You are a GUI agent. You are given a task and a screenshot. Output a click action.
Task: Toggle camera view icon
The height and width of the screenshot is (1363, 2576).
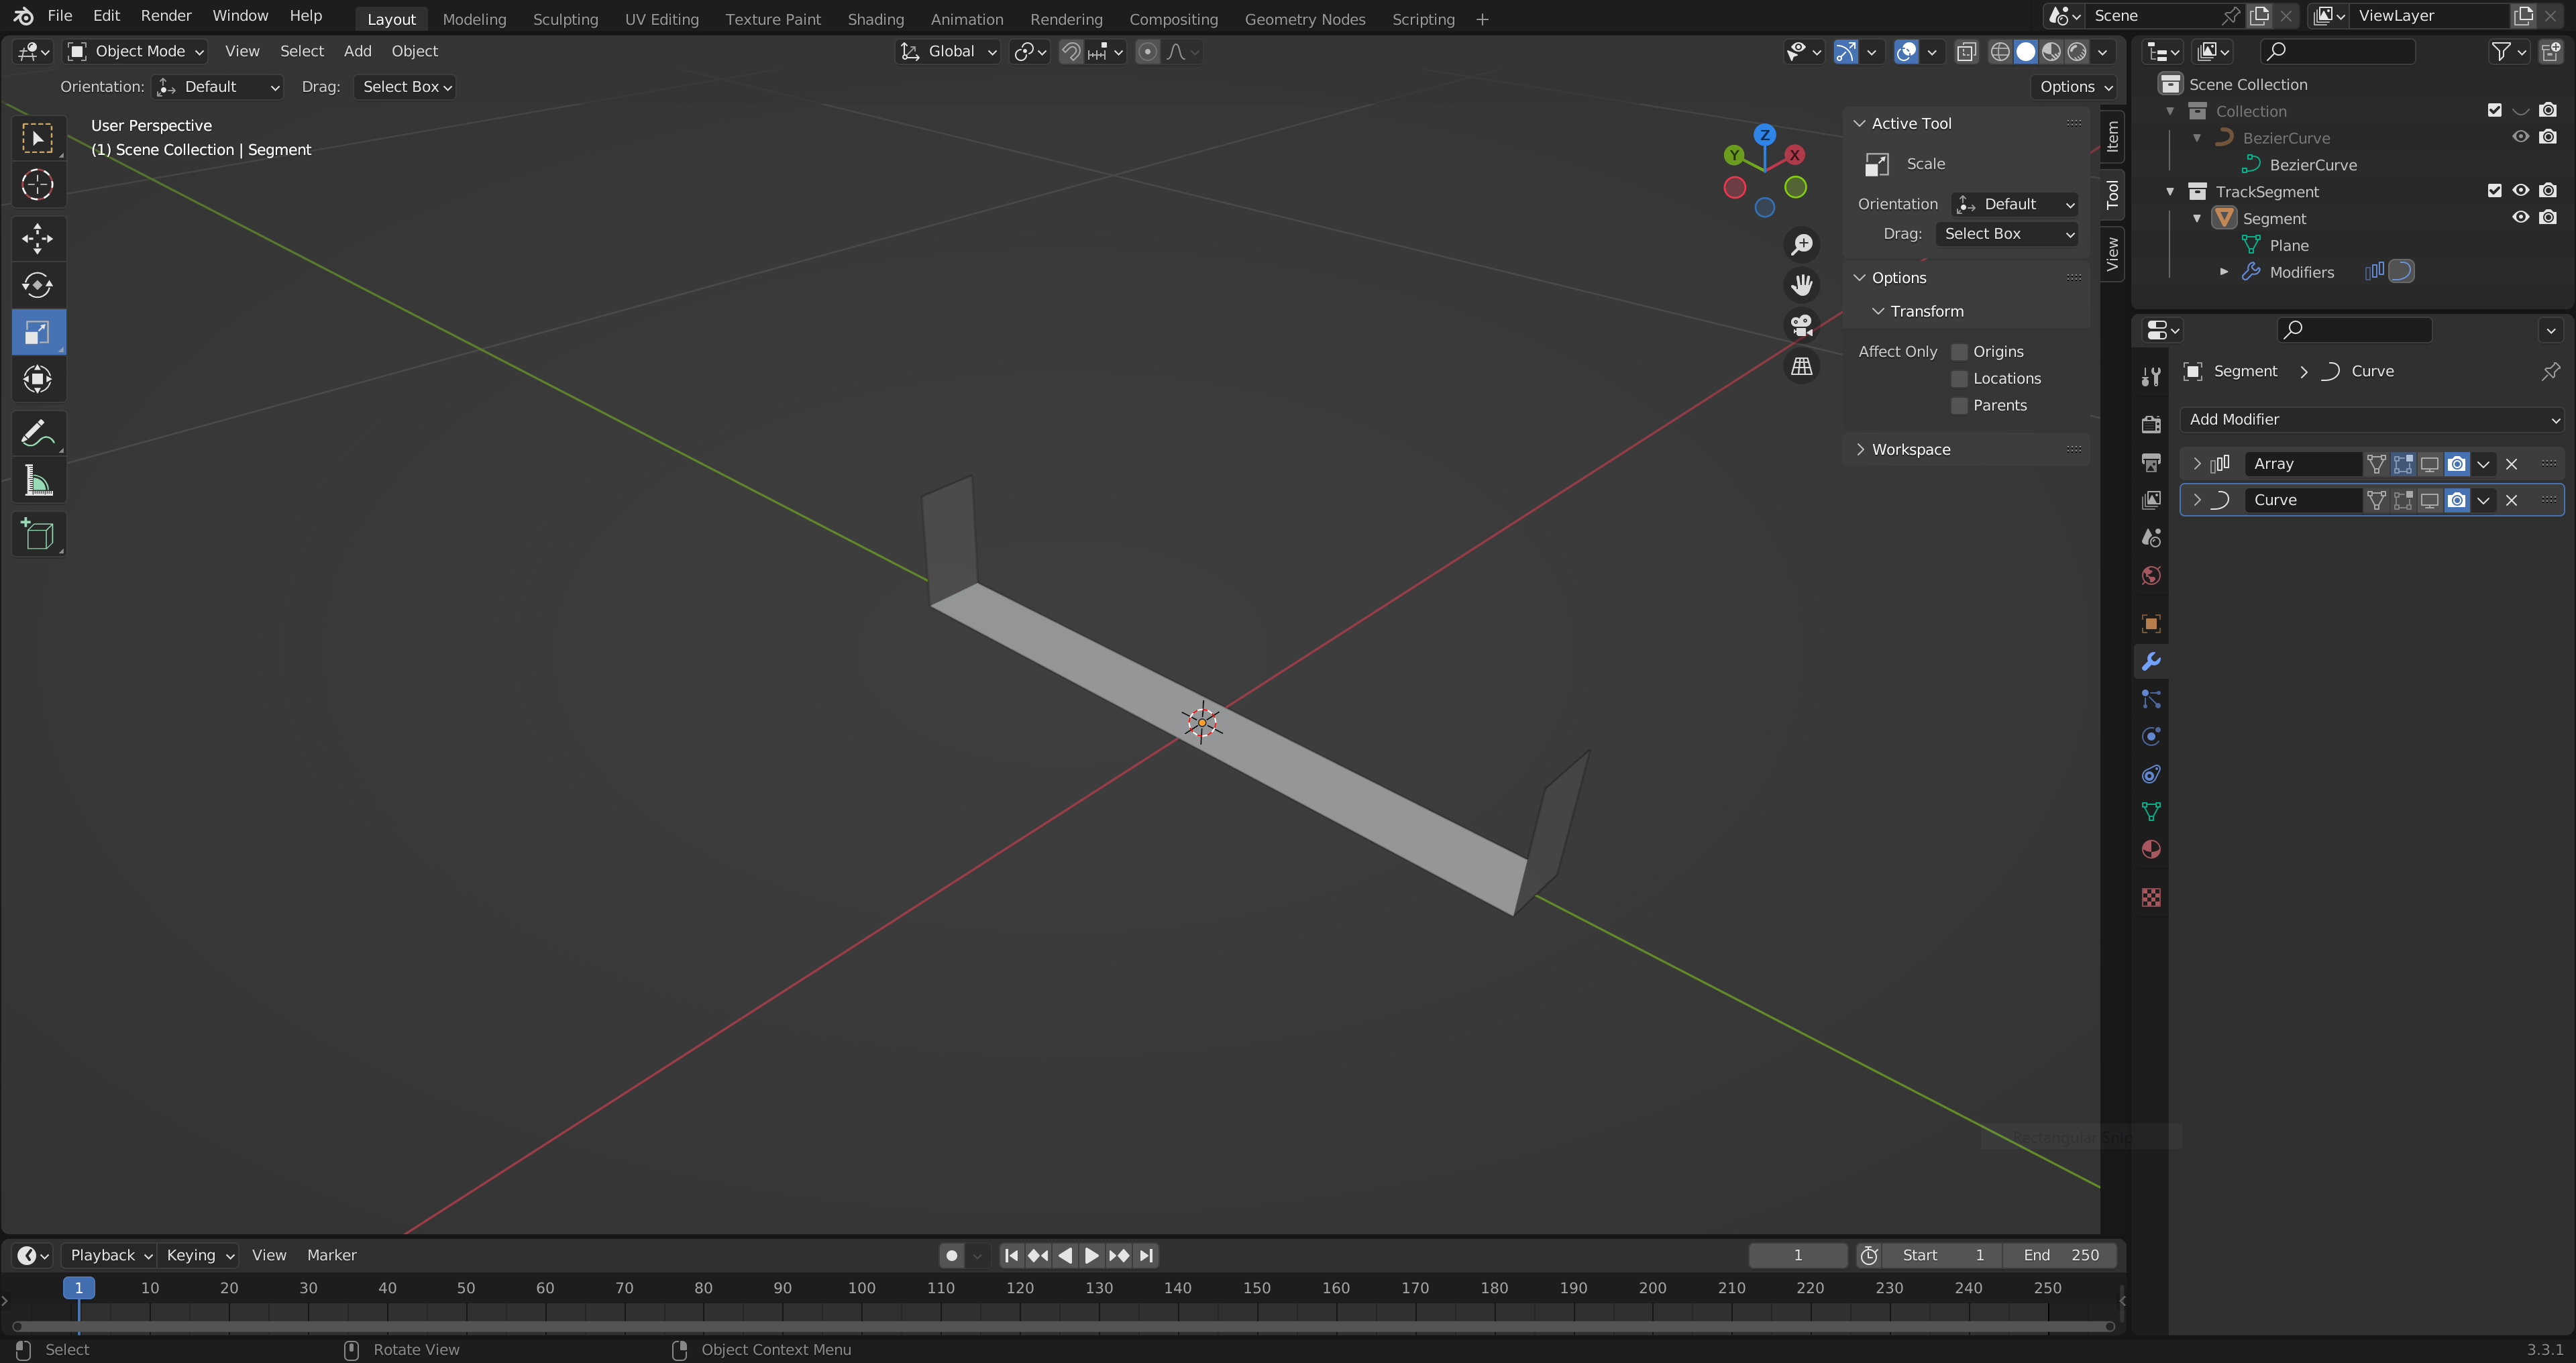tap(1802, 325)
